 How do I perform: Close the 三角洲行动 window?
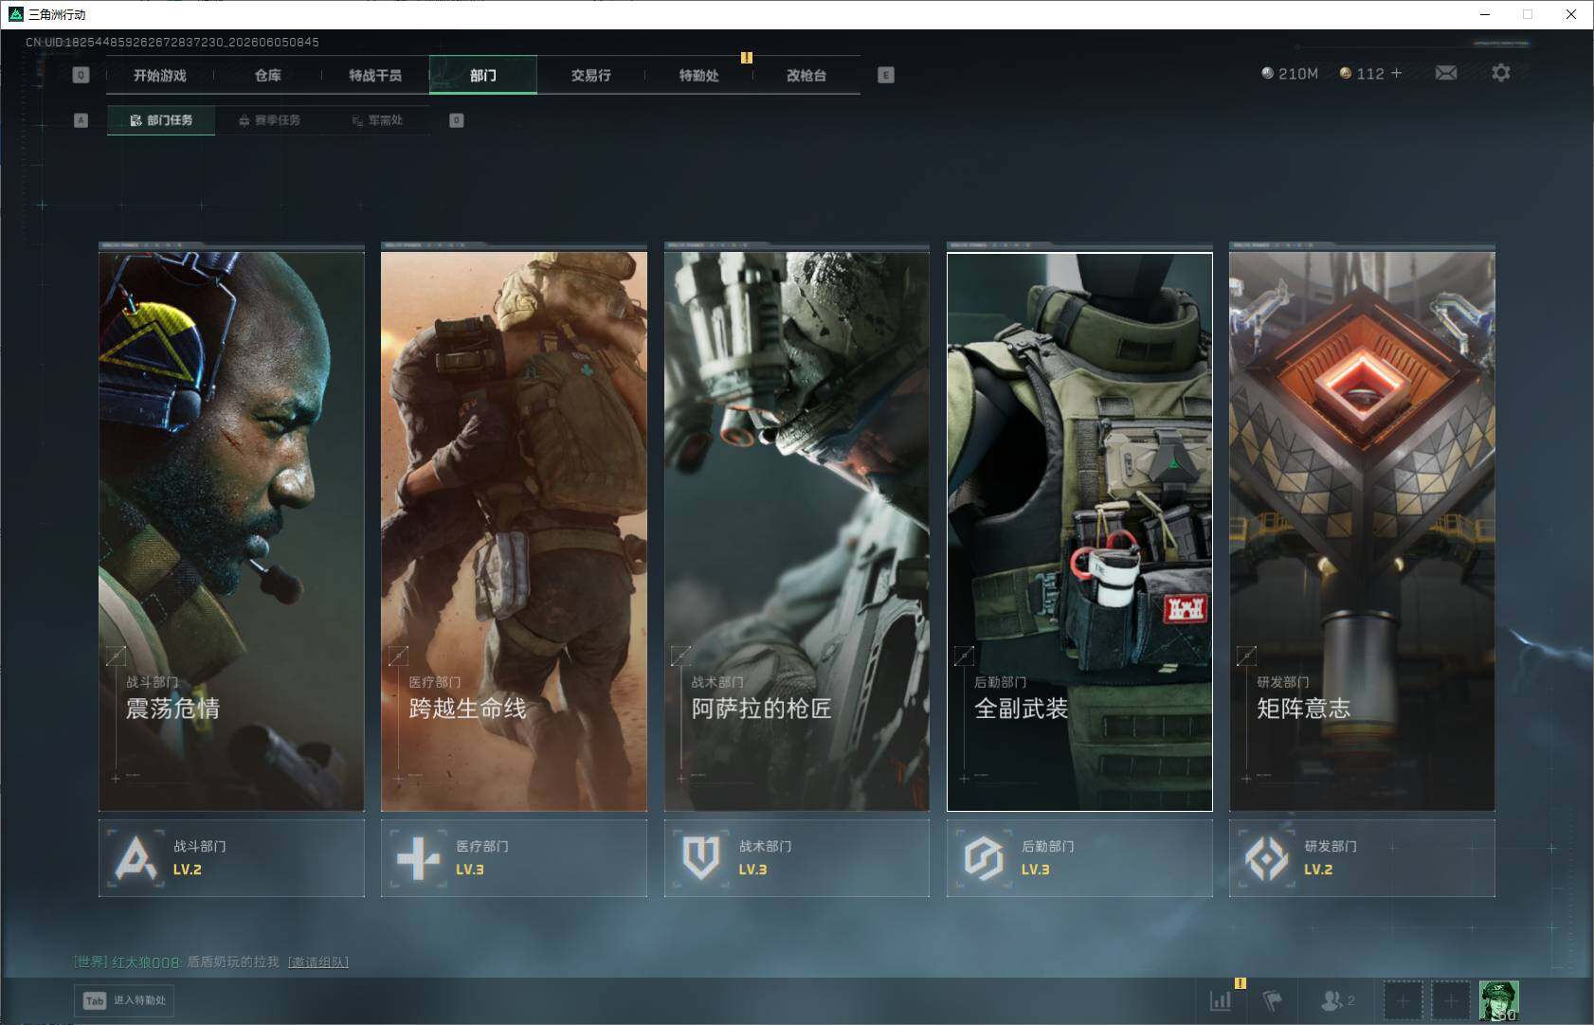click(x=1570, y=14)
